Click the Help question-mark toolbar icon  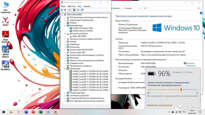(74, 10)
